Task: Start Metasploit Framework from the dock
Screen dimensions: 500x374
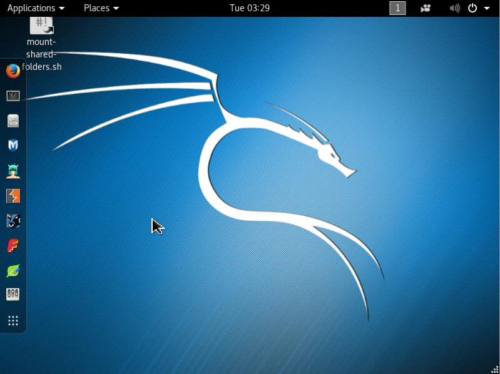Action: point(13,146)
